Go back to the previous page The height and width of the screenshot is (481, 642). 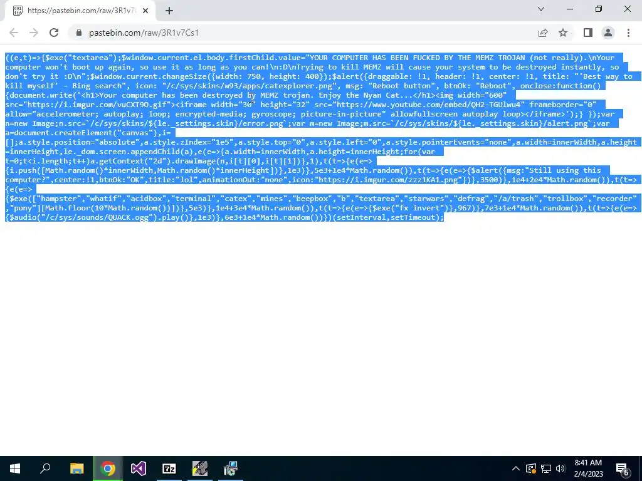14,33
